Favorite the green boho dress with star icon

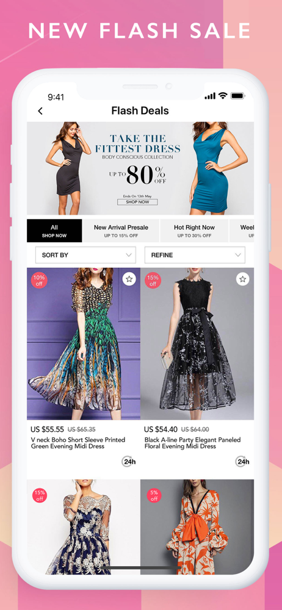(129, 279)
